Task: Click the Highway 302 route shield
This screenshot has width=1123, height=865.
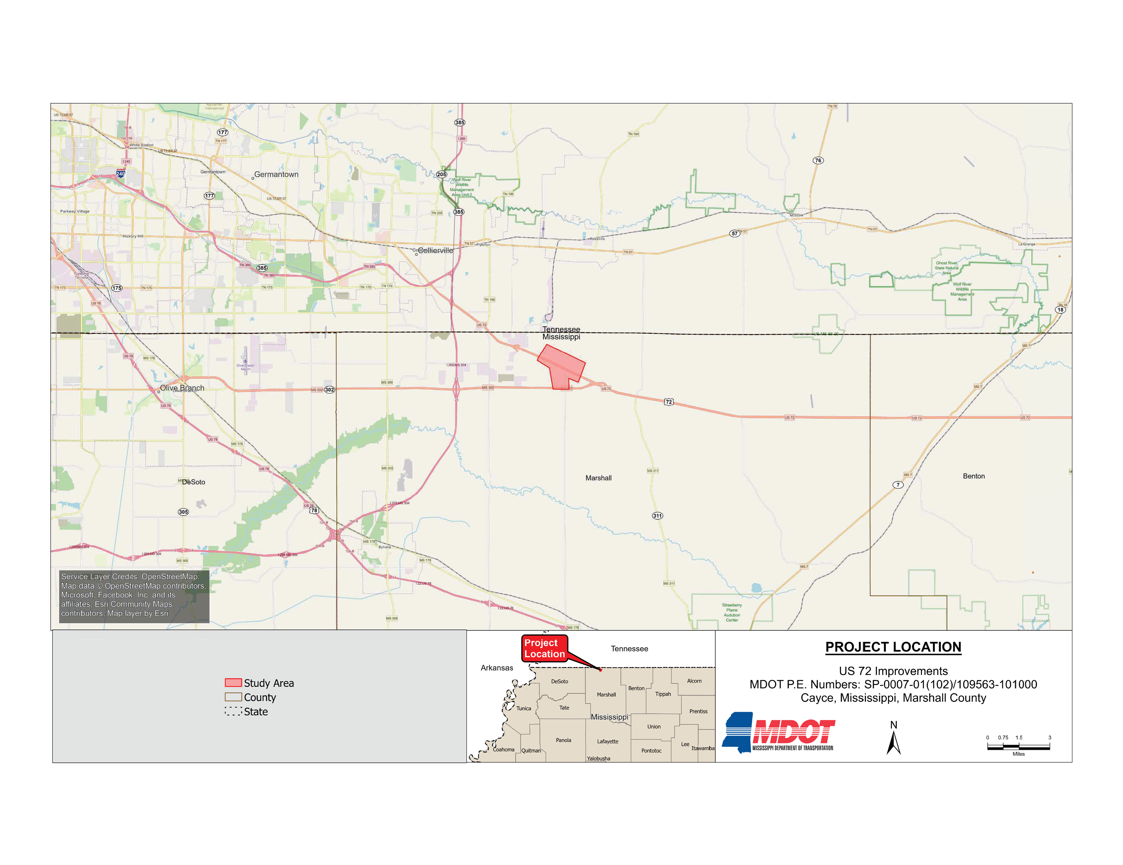Action: click(330, 390)
